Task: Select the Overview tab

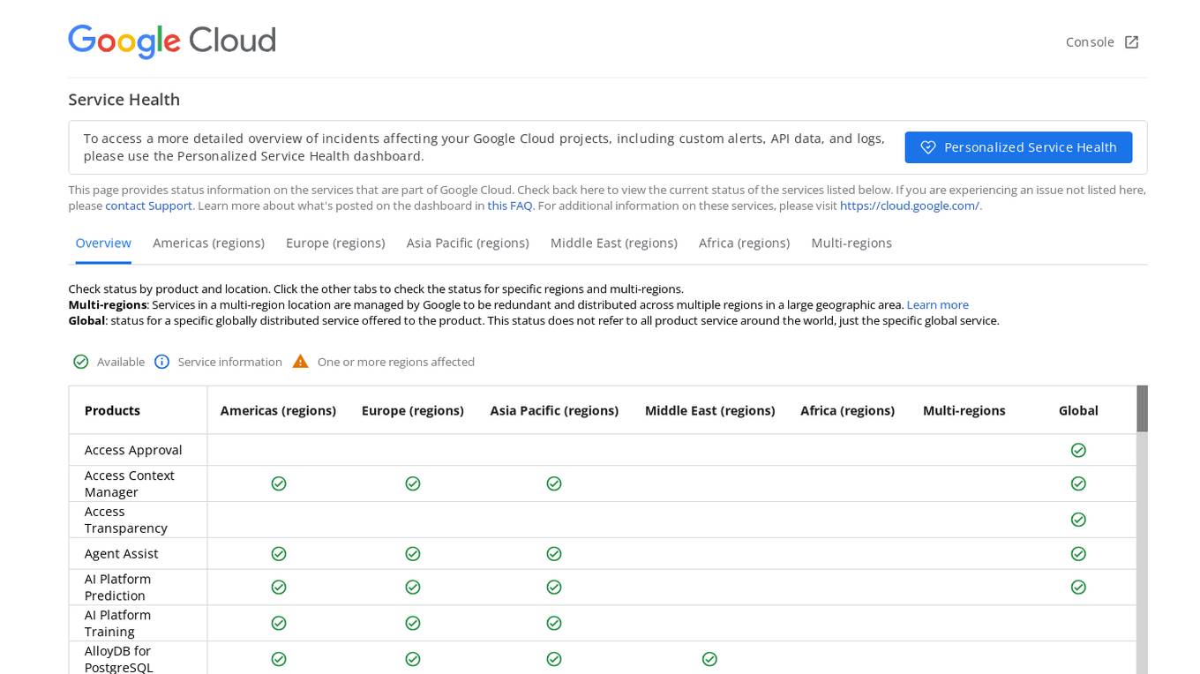Action: [x=103, y=243]
